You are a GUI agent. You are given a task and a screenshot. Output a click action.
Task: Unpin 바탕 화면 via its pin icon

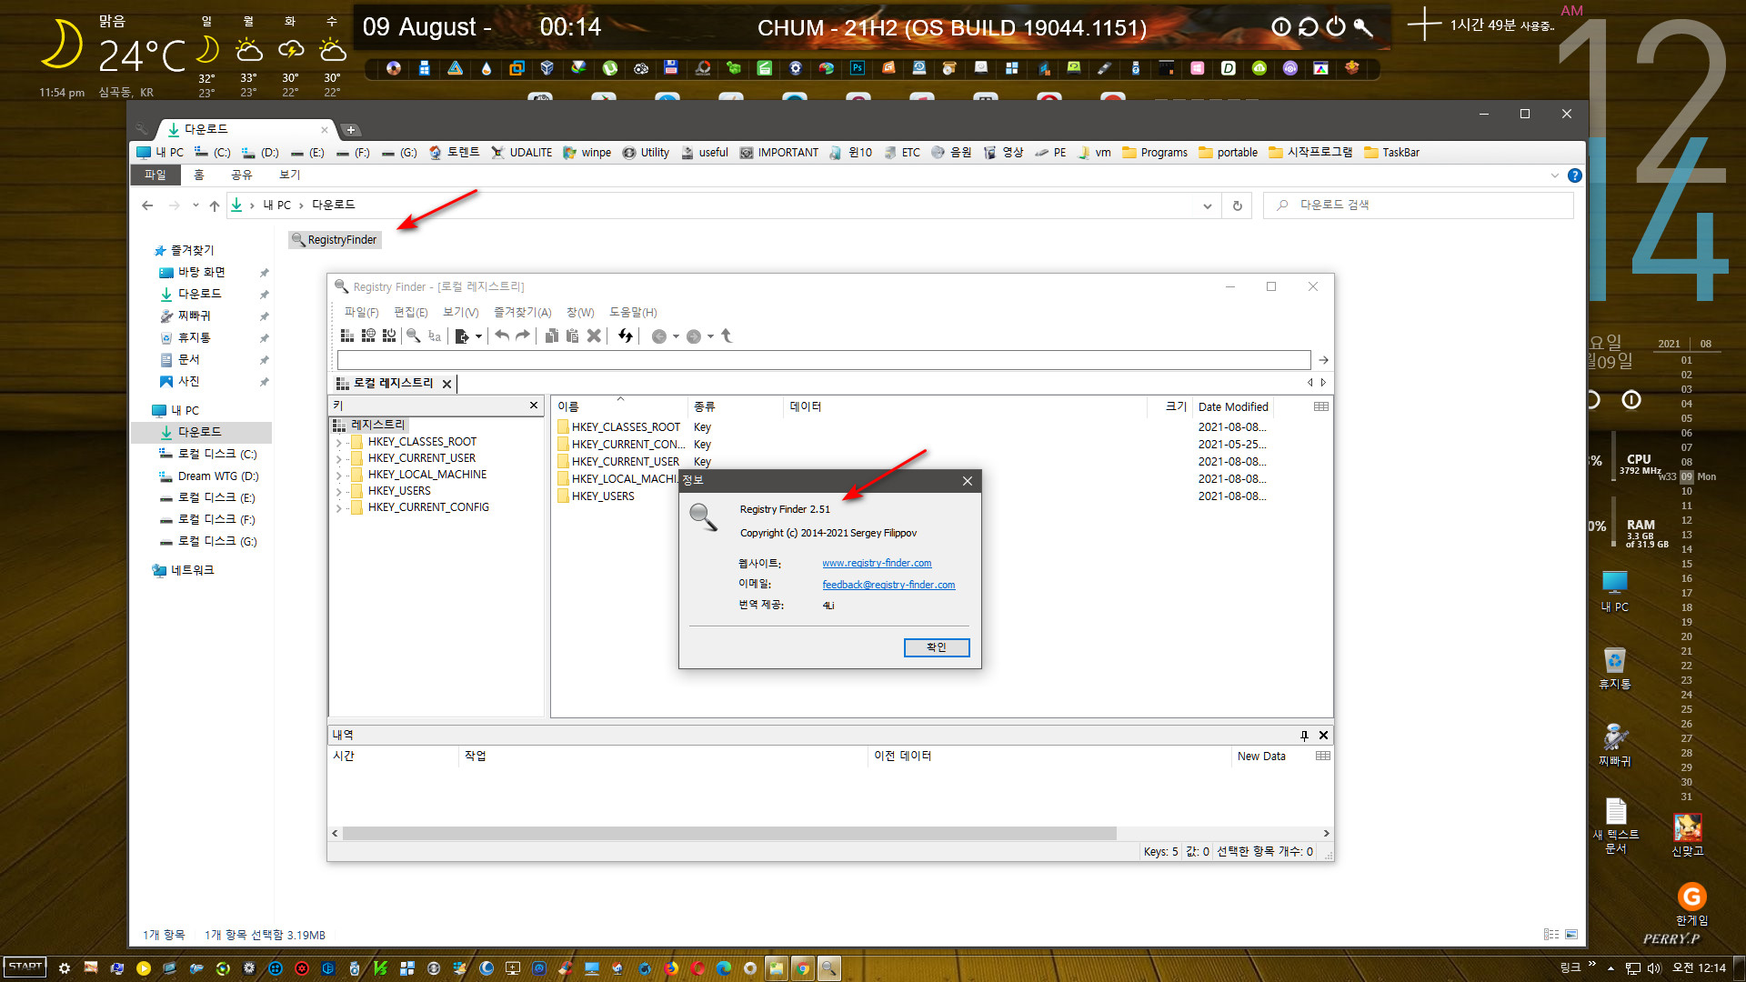(264, 273)
